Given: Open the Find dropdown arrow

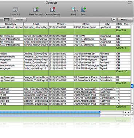Looking at the screenshot, I should click(77, 11).
